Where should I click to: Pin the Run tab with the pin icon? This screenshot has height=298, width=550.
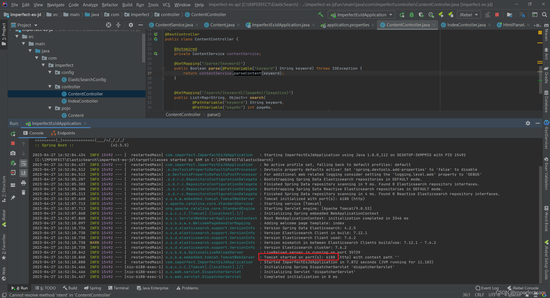(x=13, y=198)
